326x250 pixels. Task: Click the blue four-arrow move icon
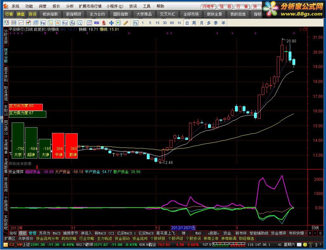click(x=111, y=23)
